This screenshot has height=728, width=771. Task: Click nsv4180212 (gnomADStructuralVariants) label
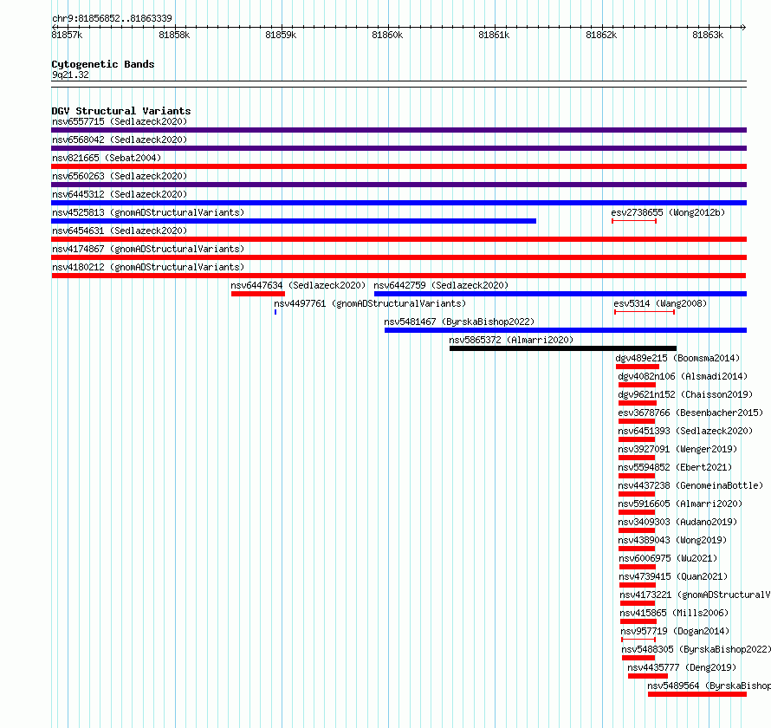(x=148, y=267)
